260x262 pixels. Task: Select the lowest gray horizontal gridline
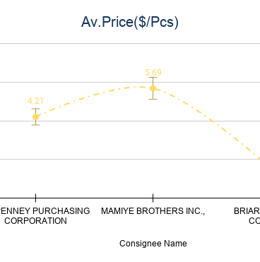(x=130, y=159)
